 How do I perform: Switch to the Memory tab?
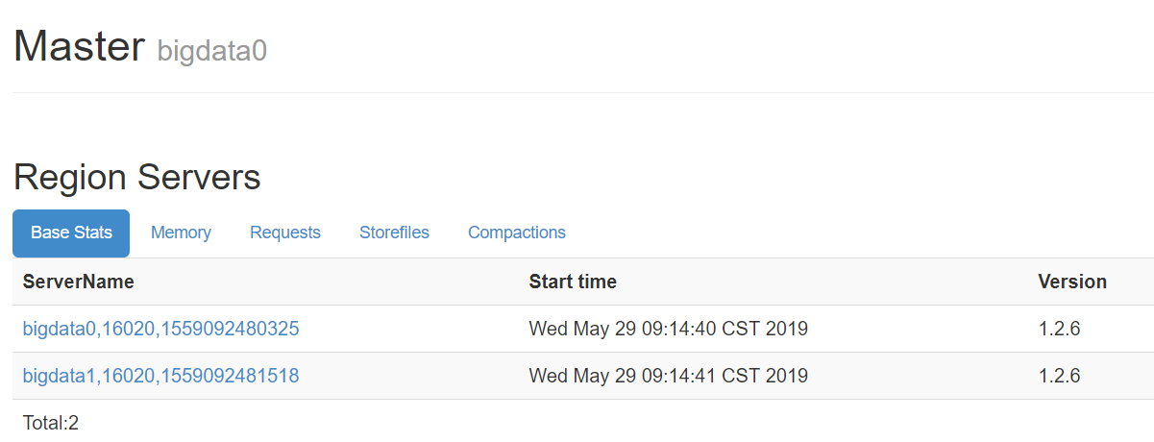181,233
